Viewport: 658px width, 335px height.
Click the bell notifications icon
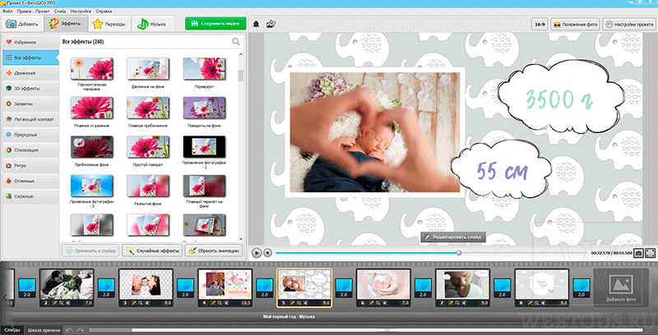point(256,25)
